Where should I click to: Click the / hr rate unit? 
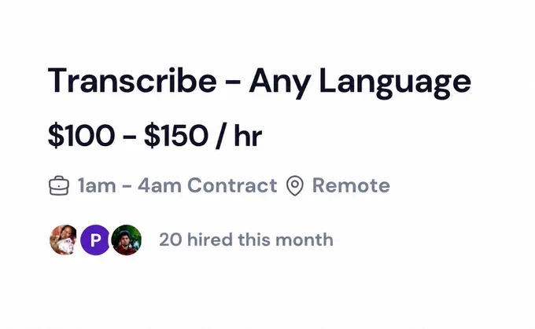[239, 136]
